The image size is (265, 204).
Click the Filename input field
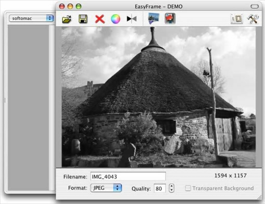tap(128, 176)
